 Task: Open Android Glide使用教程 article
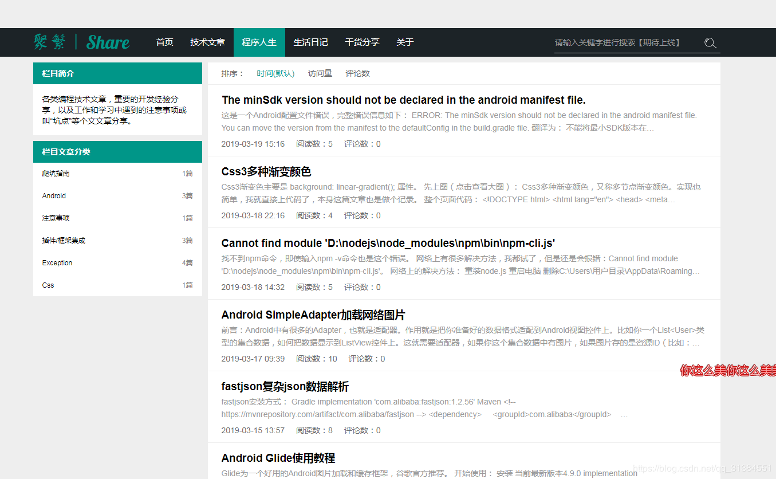click(x=278, y=458)
